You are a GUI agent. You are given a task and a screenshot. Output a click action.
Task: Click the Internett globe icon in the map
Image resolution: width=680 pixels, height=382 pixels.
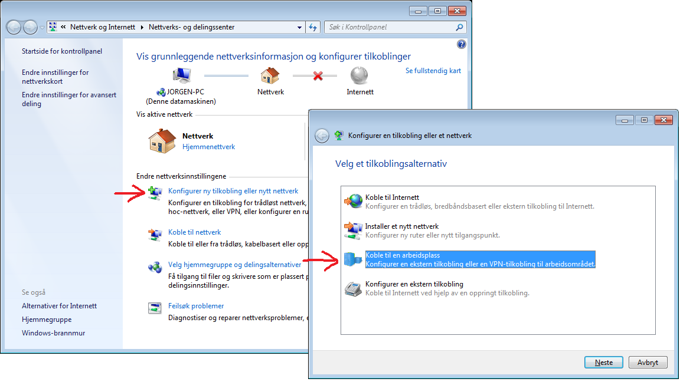(359, 75)
